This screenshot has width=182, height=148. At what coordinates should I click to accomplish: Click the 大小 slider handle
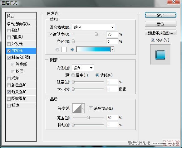tap(73, 89)
